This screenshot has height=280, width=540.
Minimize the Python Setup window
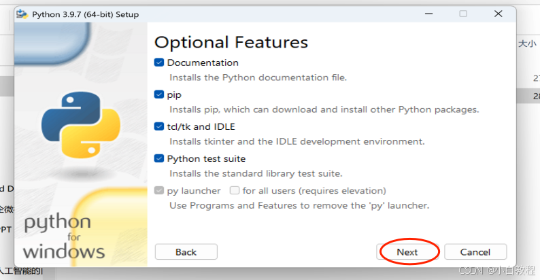[x=428, y=14]
